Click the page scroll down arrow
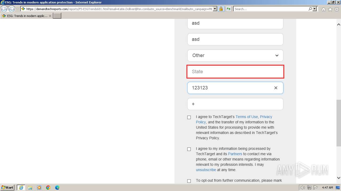The height and width of the screenshot is (191, 341). (x=339, y=178)
